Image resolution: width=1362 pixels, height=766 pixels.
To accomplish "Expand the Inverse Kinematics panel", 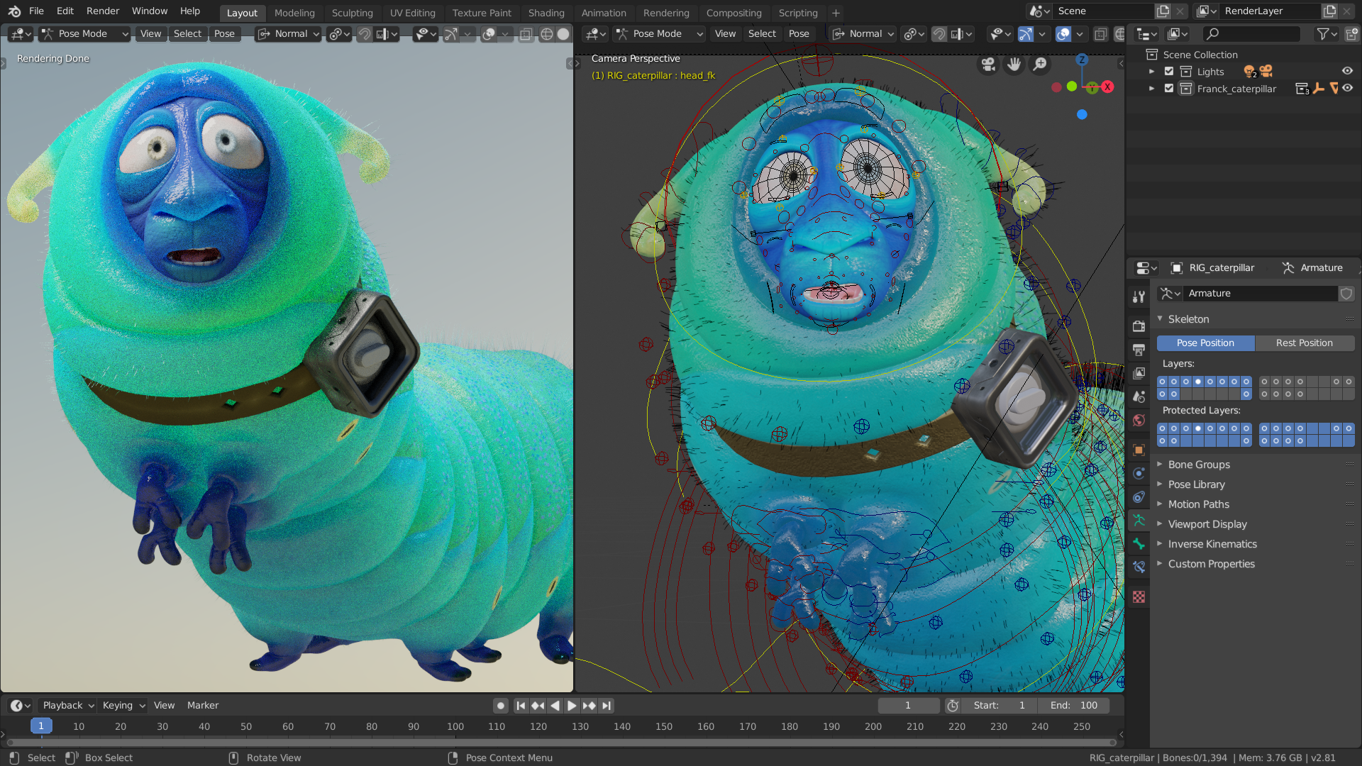I will (x=1212, y=544).
